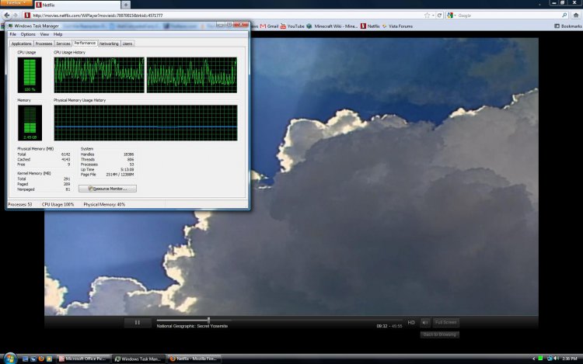Screen dimensions: 583x364
Task: Click the 'Up Time' row in System
Action: (107, 169)
